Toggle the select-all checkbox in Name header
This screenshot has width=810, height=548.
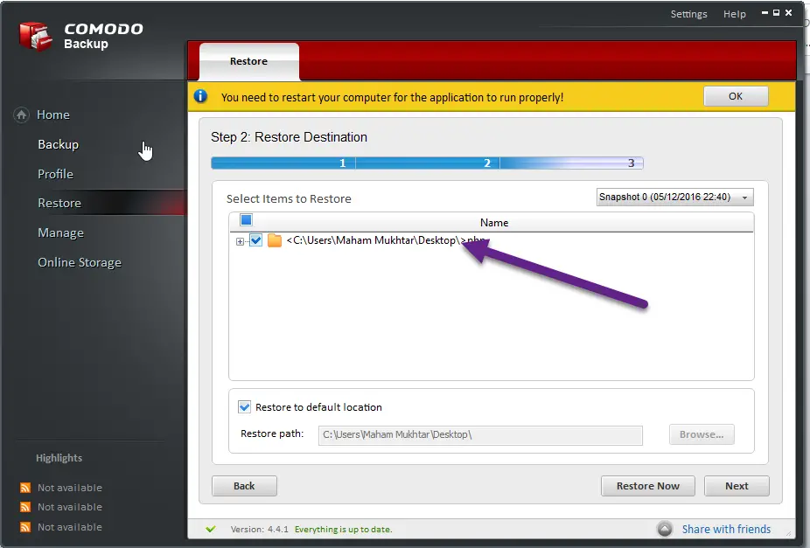(247, 220)
